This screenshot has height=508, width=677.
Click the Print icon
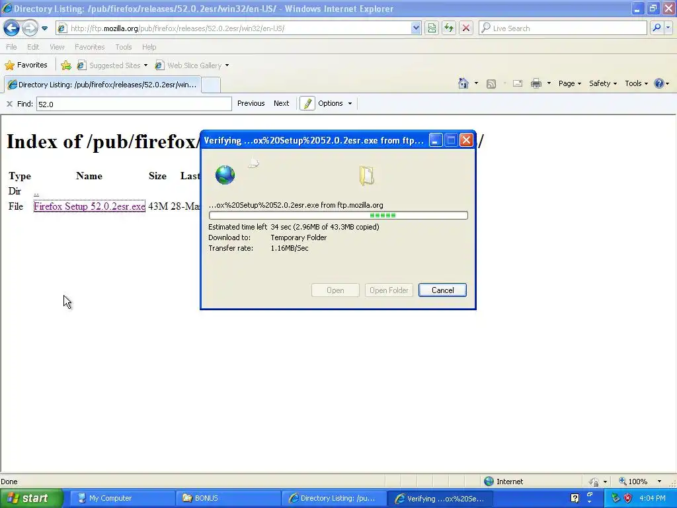(x=536, y=83)
